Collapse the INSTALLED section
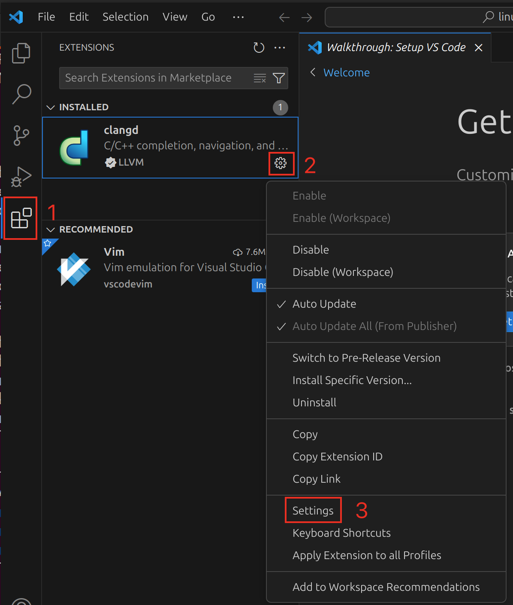Viewport: 513px width, 605px height. pyautogui.click(x=51, y=107)
